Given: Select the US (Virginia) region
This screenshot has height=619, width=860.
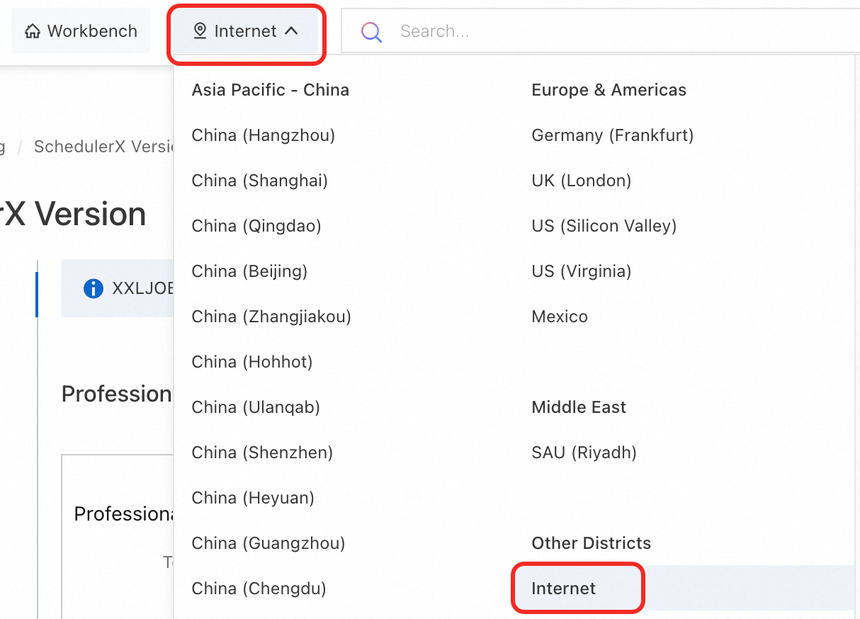Looking at the screenshot, I should (581, 271).
